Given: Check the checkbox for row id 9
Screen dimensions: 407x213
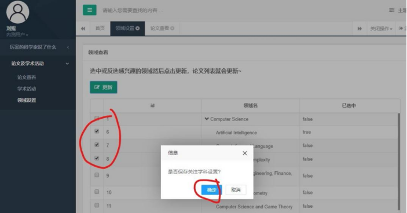Looking at the screenshot, I should point(97,175).
